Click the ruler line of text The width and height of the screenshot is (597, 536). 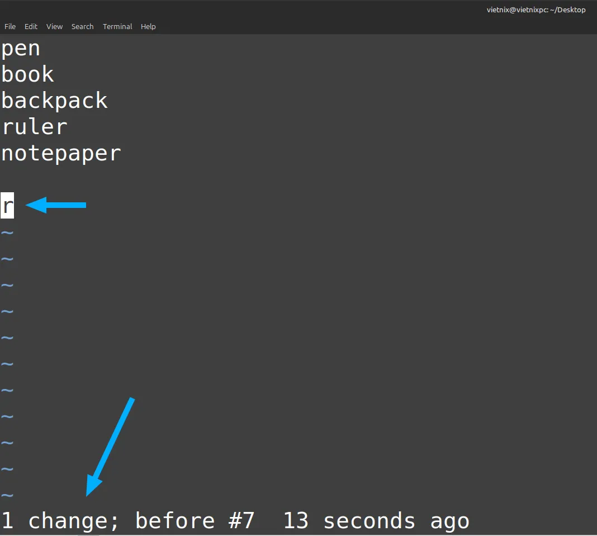[x=34, y=126]
